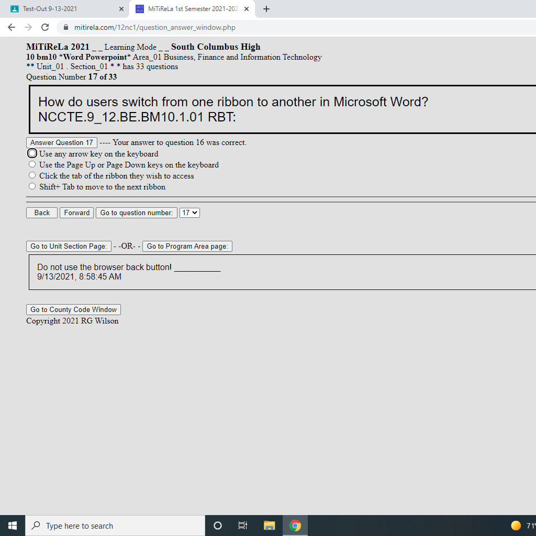536x536 pixels.
Task: Click the browser back arrow
Action: (x=12, y=27)
